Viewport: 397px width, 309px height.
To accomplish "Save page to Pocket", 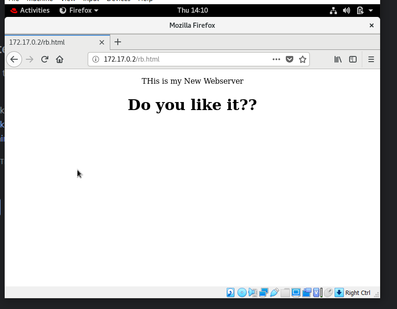I will coord(290,59).
